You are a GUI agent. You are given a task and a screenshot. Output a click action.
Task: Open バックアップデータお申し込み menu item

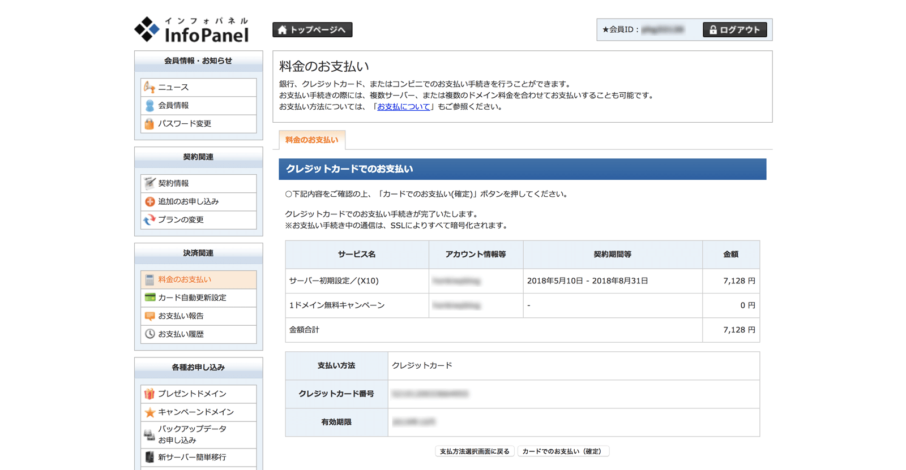click(x=199, y=434)
